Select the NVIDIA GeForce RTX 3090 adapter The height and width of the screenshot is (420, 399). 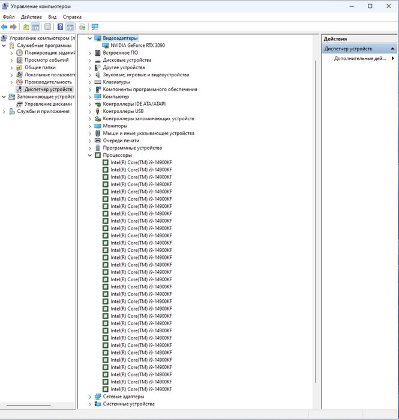click(137, 46)
